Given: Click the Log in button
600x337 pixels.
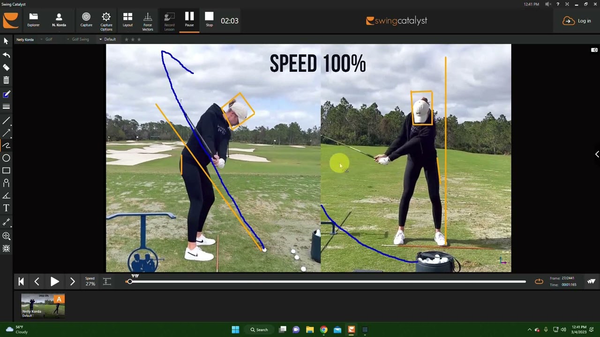Looking at the screenshot, I should tap(577, 21).
